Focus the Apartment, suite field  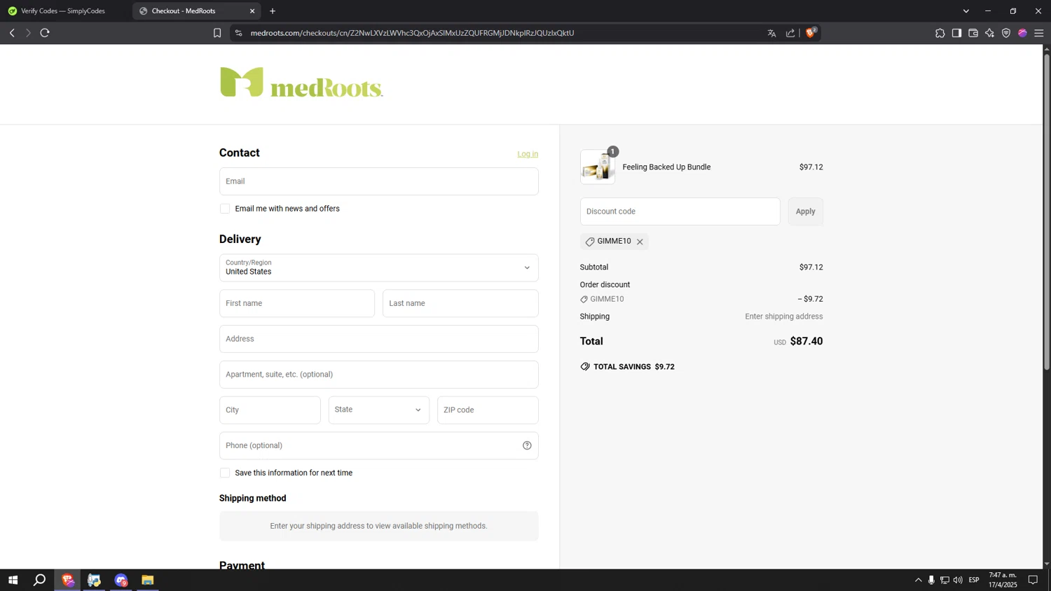(x=378, y=375)
